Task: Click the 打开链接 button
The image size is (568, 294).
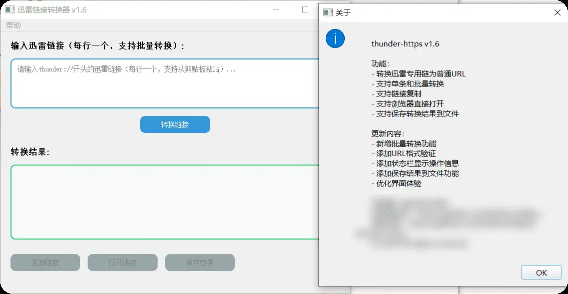Action: point(122,262)
